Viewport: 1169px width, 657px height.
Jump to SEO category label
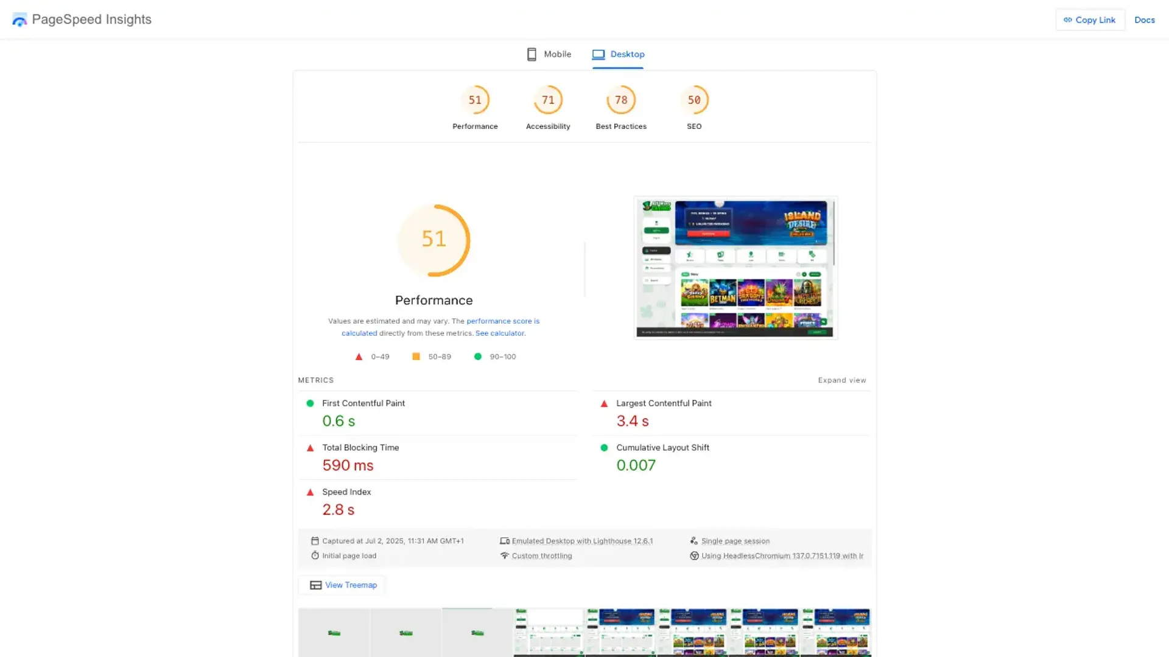pos(694,127)
